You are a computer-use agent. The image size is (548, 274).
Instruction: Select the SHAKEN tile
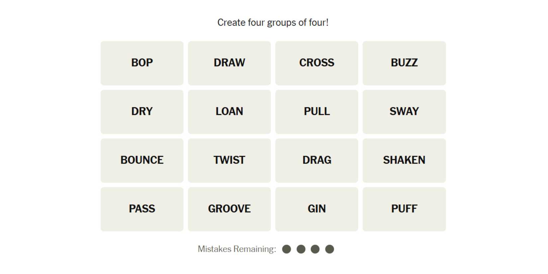click(x=404, y=160)
